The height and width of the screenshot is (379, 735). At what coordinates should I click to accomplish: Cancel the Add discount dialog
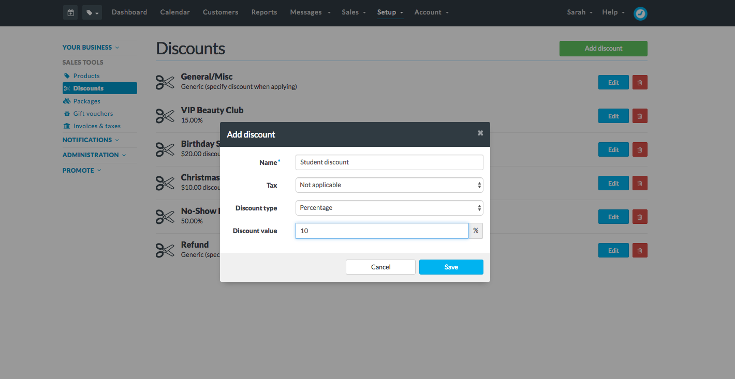pyautogui.click(x=380, y=267)
